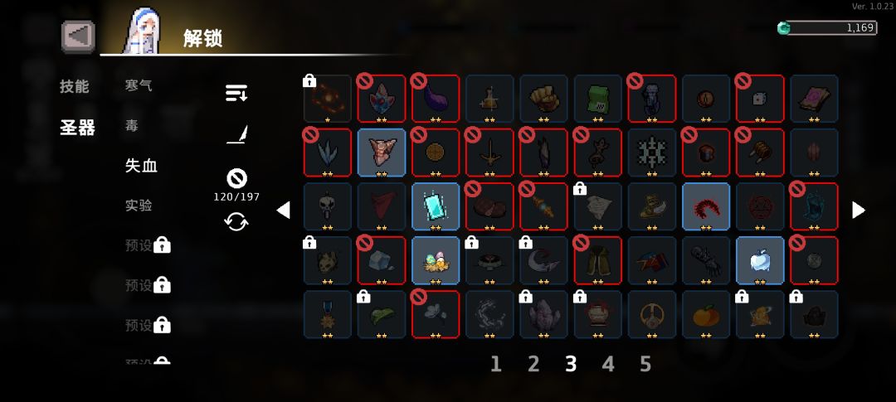This screenshot has height=402, width=896.
Task: Select the egg nest relic
Action: (436, 260)
